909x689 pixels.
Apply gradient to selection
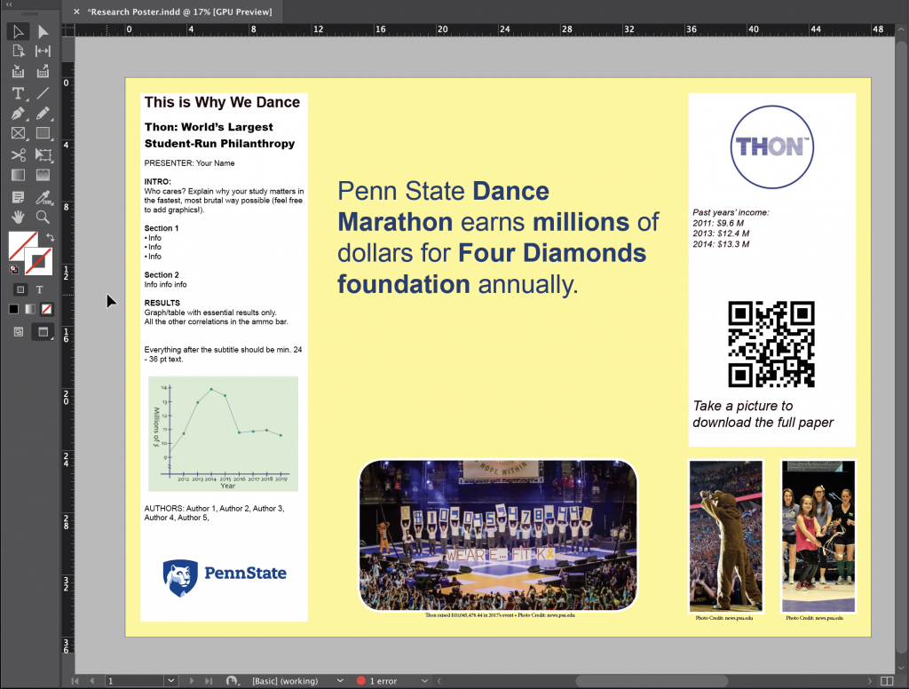pos(30,309)
